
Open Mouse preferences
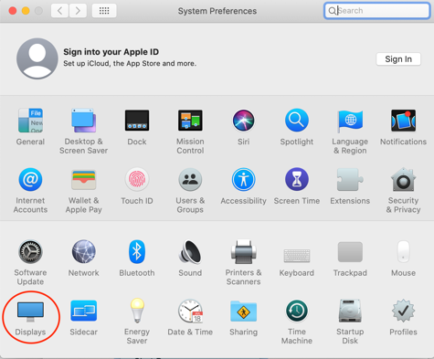403,251
